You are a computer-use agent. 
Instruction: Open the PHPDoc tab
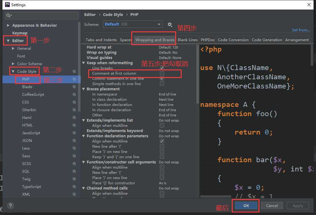pos(207,40)
